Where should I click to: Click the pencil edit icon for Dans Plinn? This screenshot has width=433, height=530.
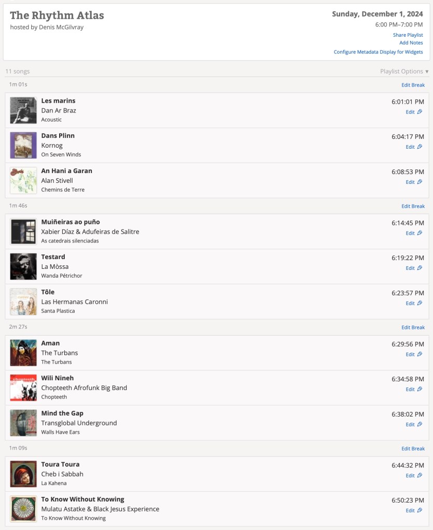(x=420, y=147)
